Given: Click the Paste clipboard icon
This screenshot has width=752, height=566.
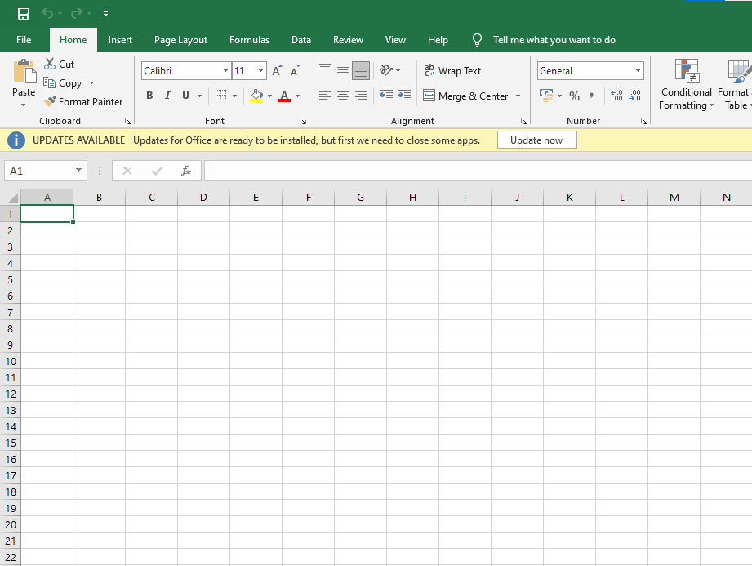Looking at the screenshot, I should tap(24, 72).
